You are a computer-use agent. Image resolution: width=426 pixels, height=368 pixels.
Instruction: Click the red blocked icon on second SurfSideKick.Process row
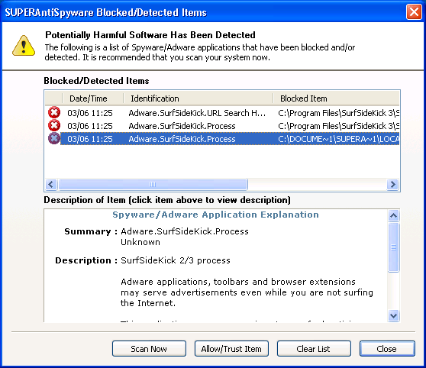(x=54, y=125)
